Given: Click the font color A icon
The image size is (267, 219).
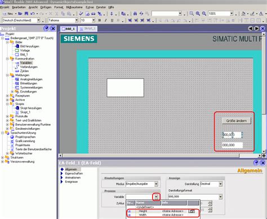Looking at the screenshot, I should pyautogui.click(x=261, y=14).
